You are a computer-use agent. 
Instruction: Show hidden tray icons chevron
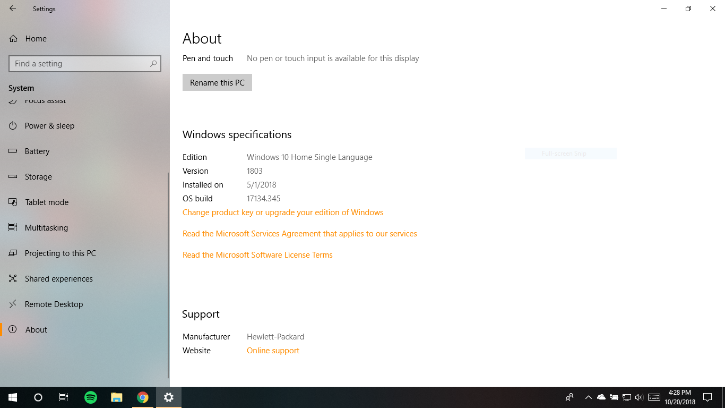point(588,397)
